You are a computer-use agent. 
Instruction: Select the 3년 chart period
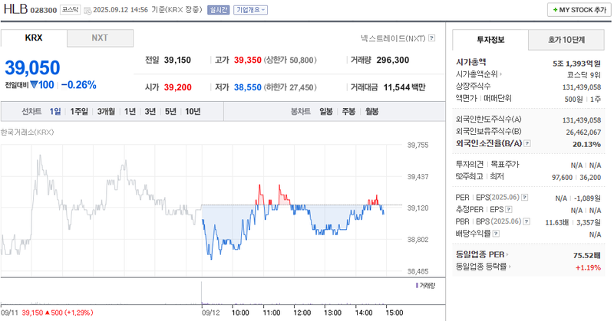point(150,111)
